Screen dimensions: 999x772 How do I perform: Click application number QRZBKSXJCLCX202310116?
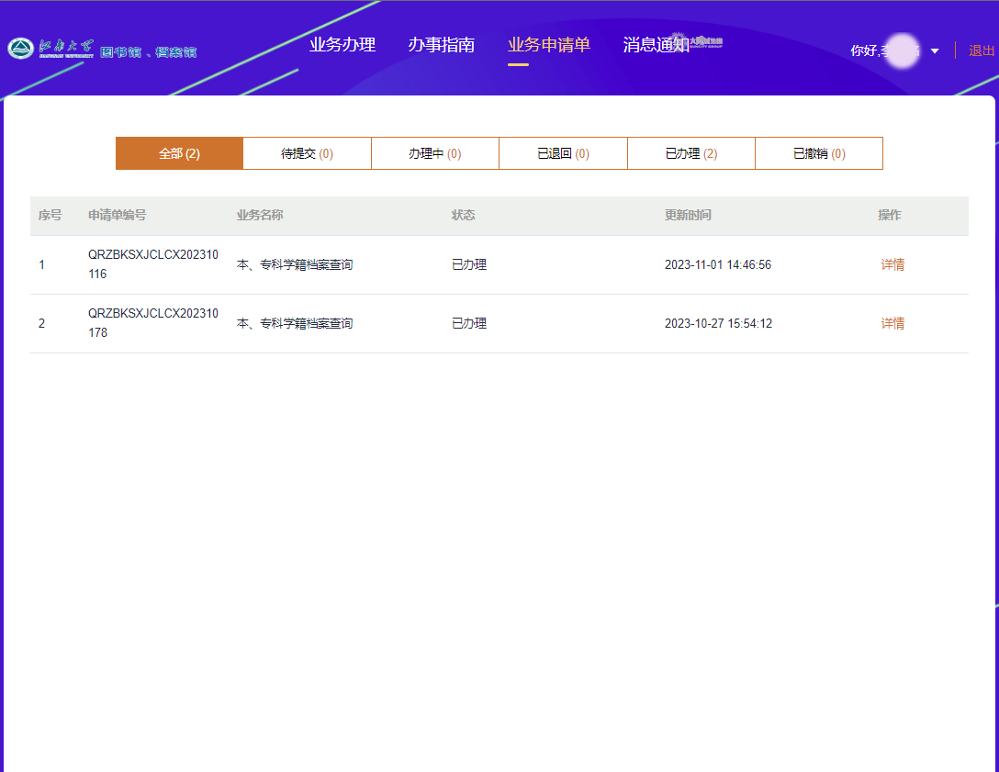pos(152,264)
